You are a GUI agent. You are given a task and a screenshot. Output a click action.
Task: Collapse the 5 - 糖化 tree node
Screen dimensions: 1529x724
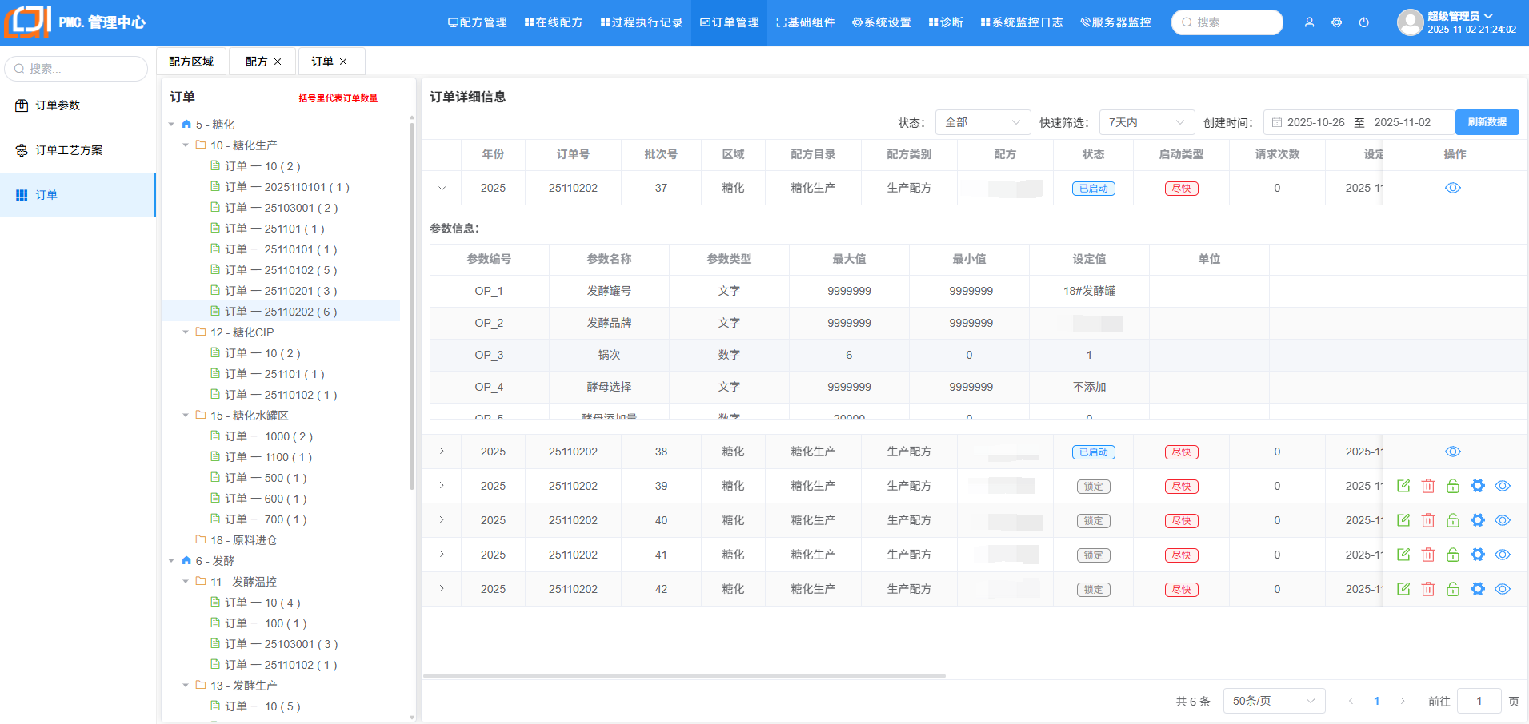click(171, 125)
